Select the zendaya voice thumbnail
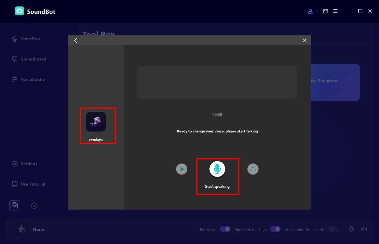379x244 pixels. click(x=96, y=122)
